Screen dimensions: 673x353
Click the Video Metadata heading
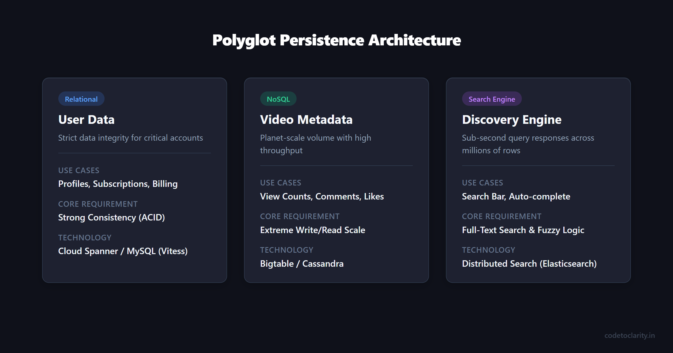(x=306, y=120)
